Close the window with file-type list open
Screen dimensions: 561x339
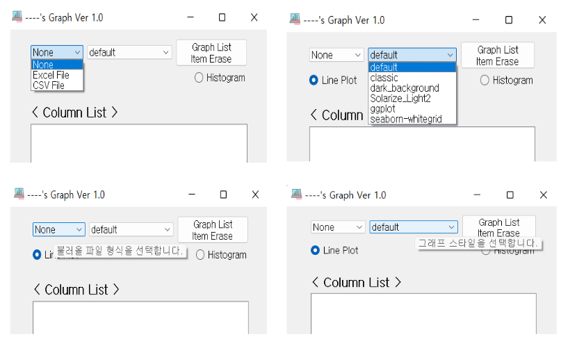(254, 17)
